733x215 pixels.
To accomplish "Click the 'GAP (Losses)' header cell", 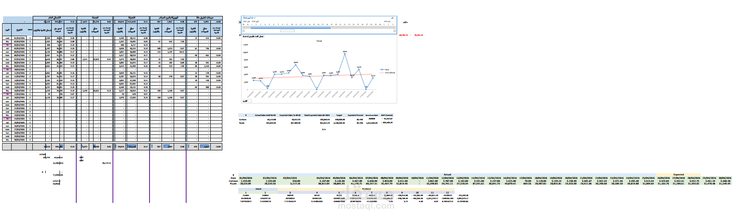I will click(x=387, y=115).
